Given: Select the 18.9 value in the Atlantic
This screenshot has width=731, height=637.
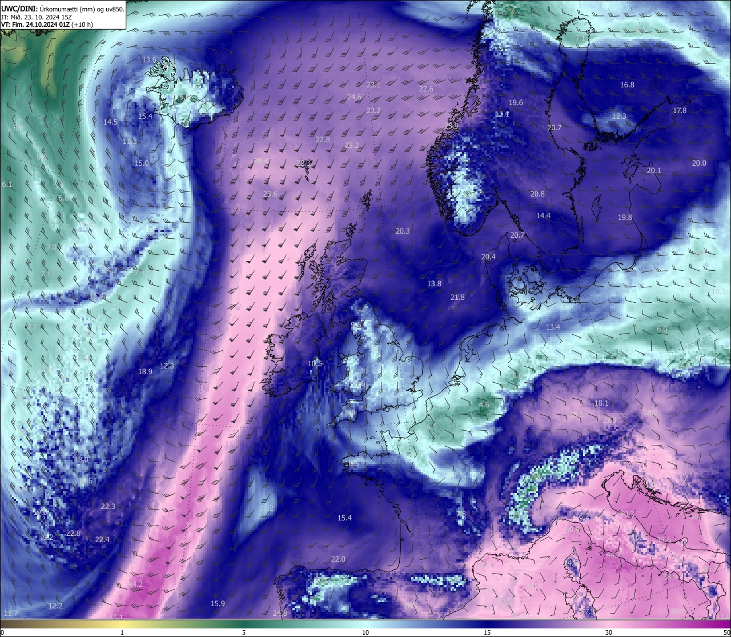Looking at the screenshot, I should 145,371.
